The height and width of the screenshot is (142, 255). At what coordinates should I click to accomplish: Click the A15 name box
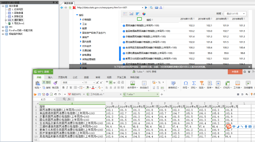tap(45, 99)
